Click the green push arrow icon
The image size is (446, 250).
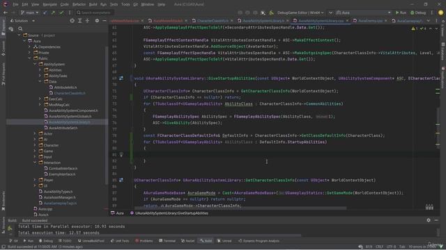coord(53,12)
